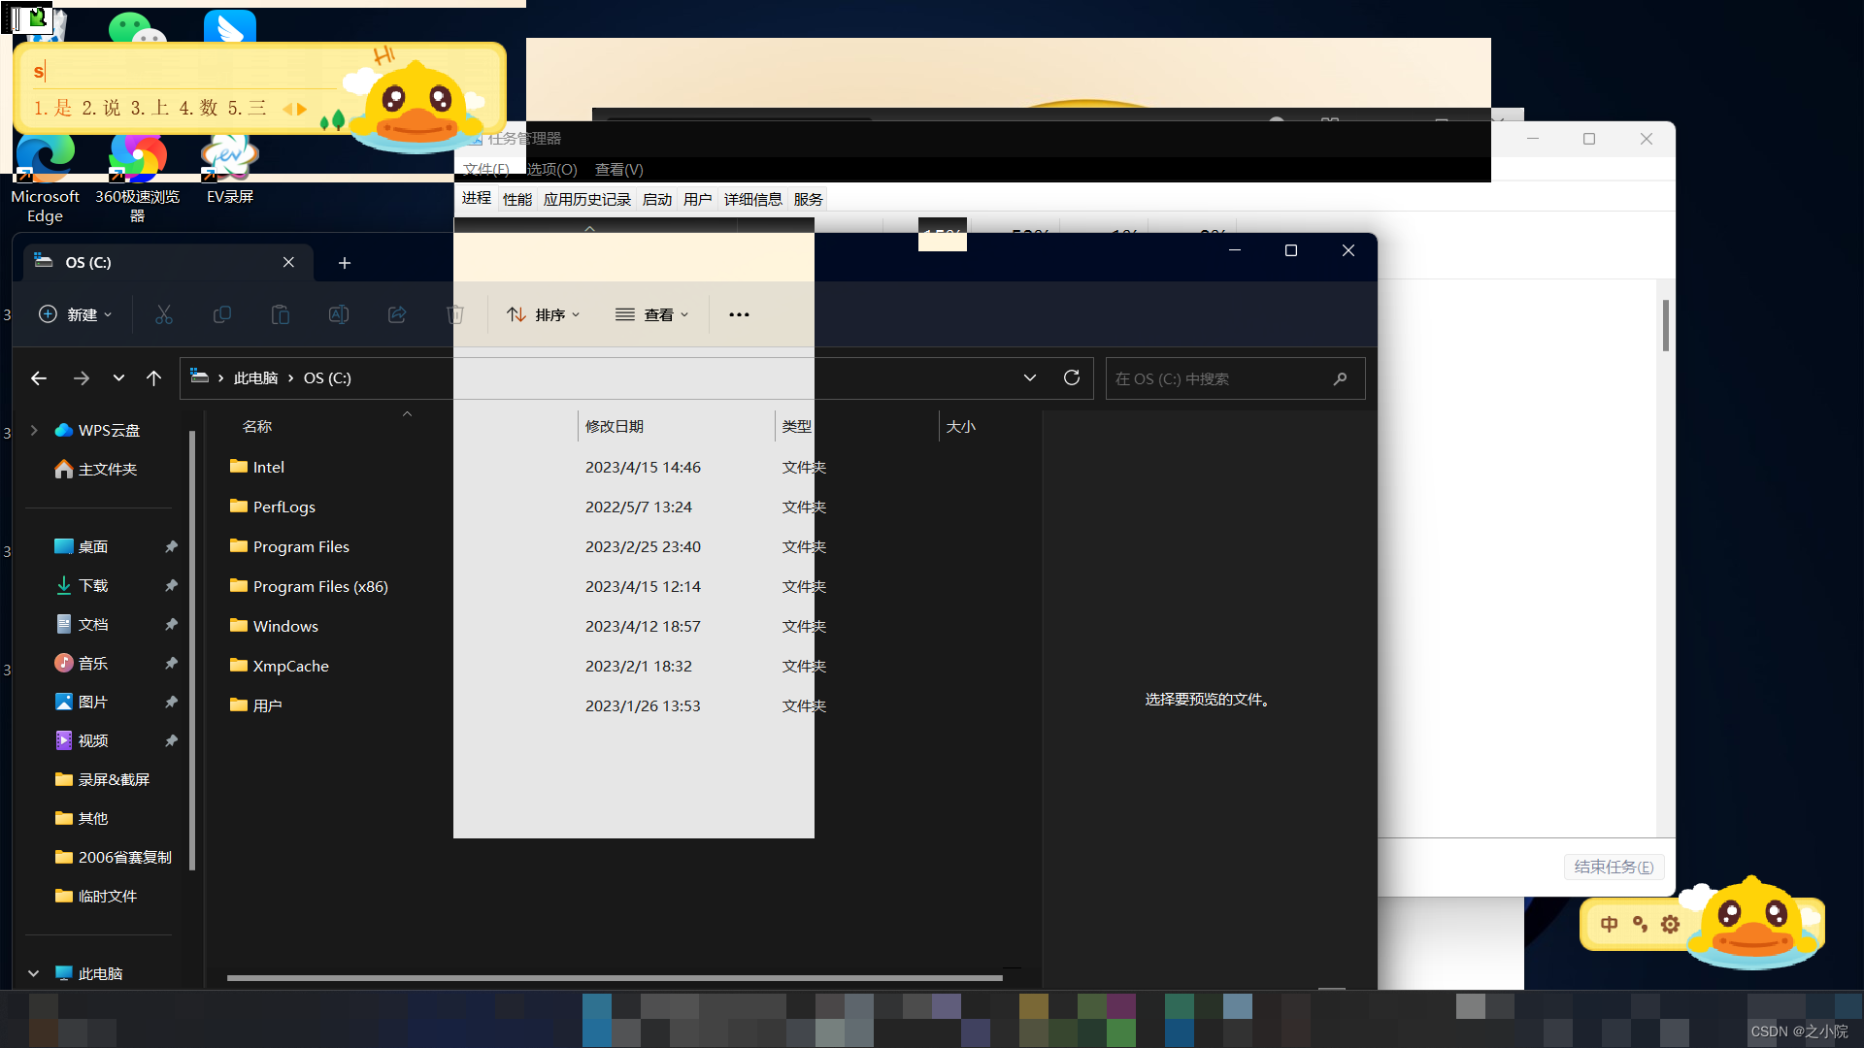Image resolution: width=1864 pixels, height=1048 pixels.
Task: Switch to the 性能 tab in Task Manager
Action: (x=516, y=199)
